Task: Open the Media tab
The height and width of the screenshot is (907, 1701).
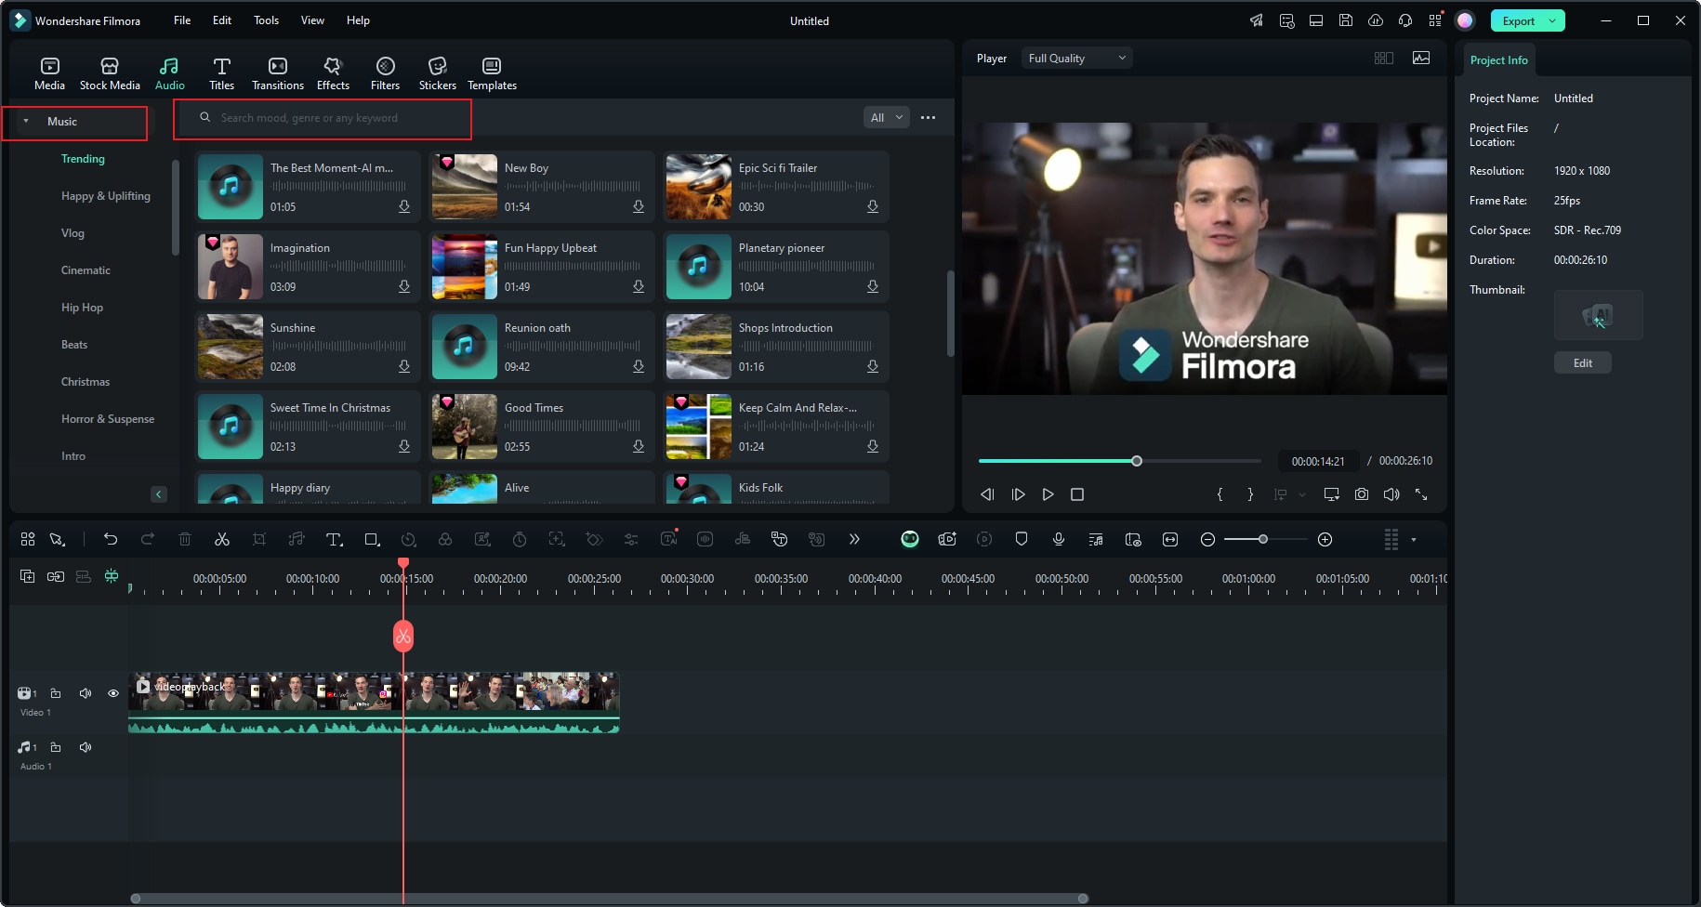Action: [x=49, y=73]
